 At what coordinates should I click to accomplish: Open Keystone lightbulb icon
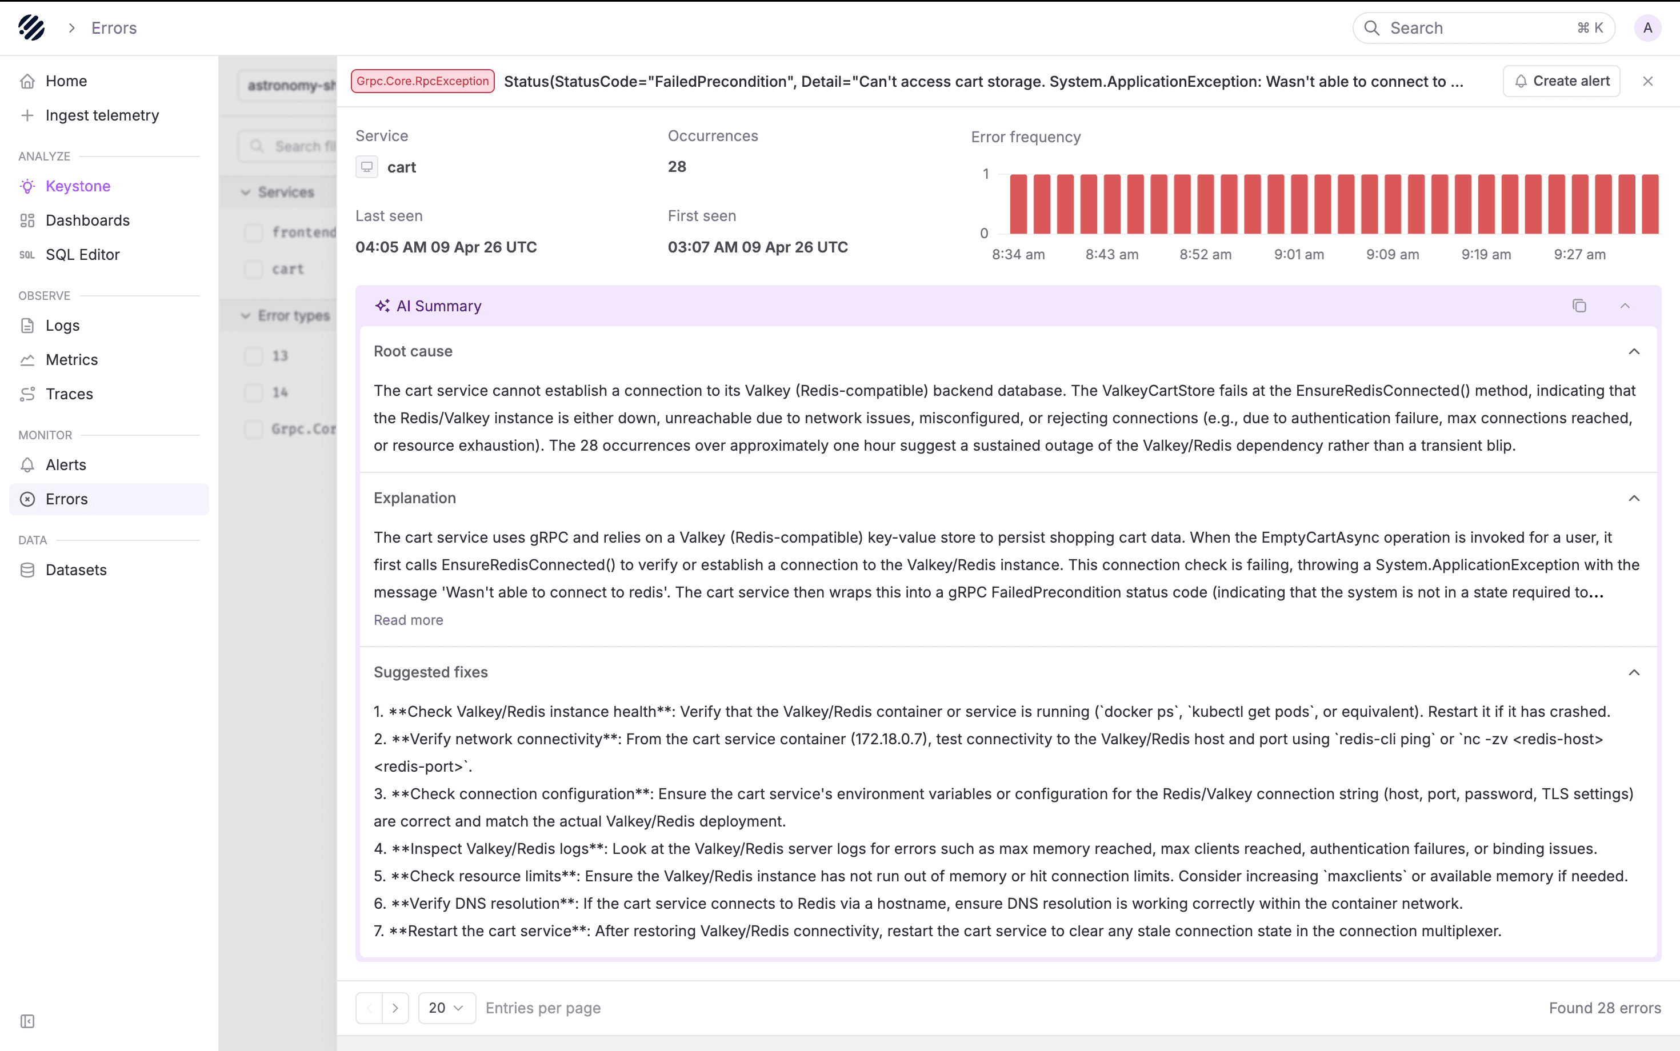27,186
